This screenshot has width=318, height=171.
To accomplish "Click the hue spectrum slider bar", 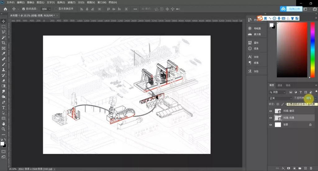I will point(312,50).
